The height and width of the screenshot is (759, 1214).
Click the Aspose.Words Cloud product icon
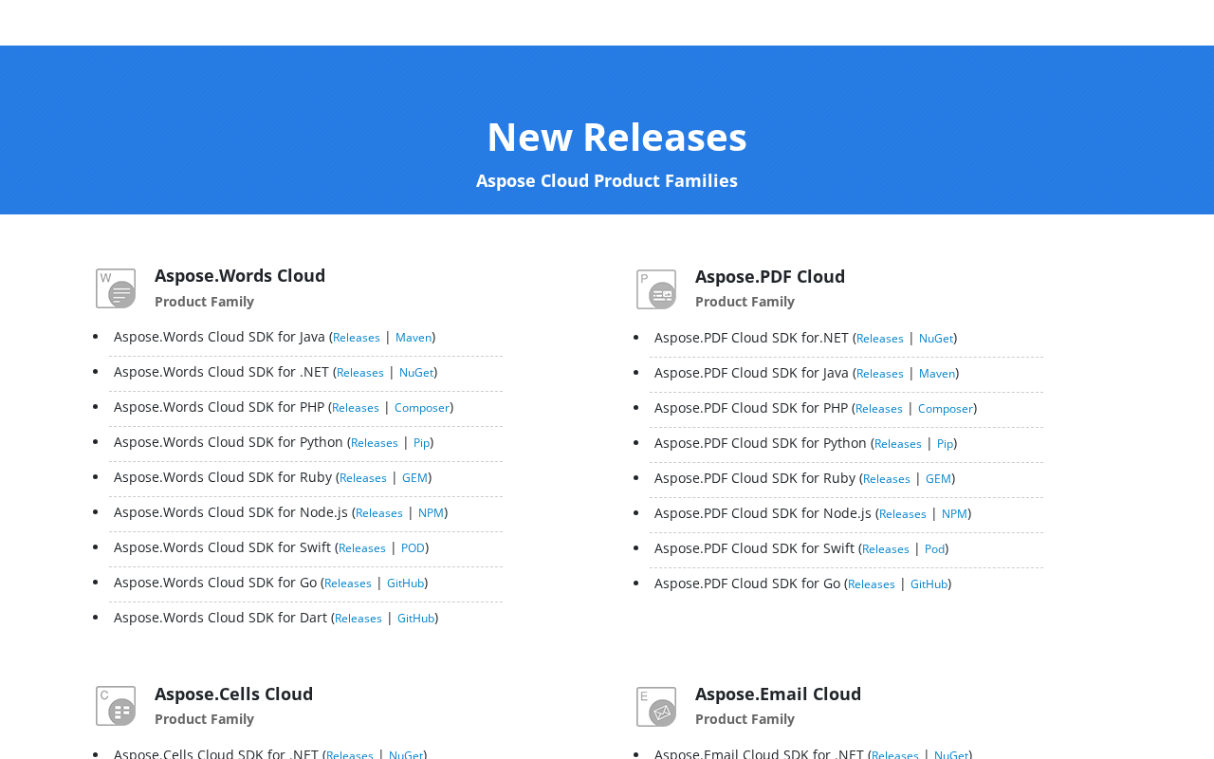tap(116, 288)
